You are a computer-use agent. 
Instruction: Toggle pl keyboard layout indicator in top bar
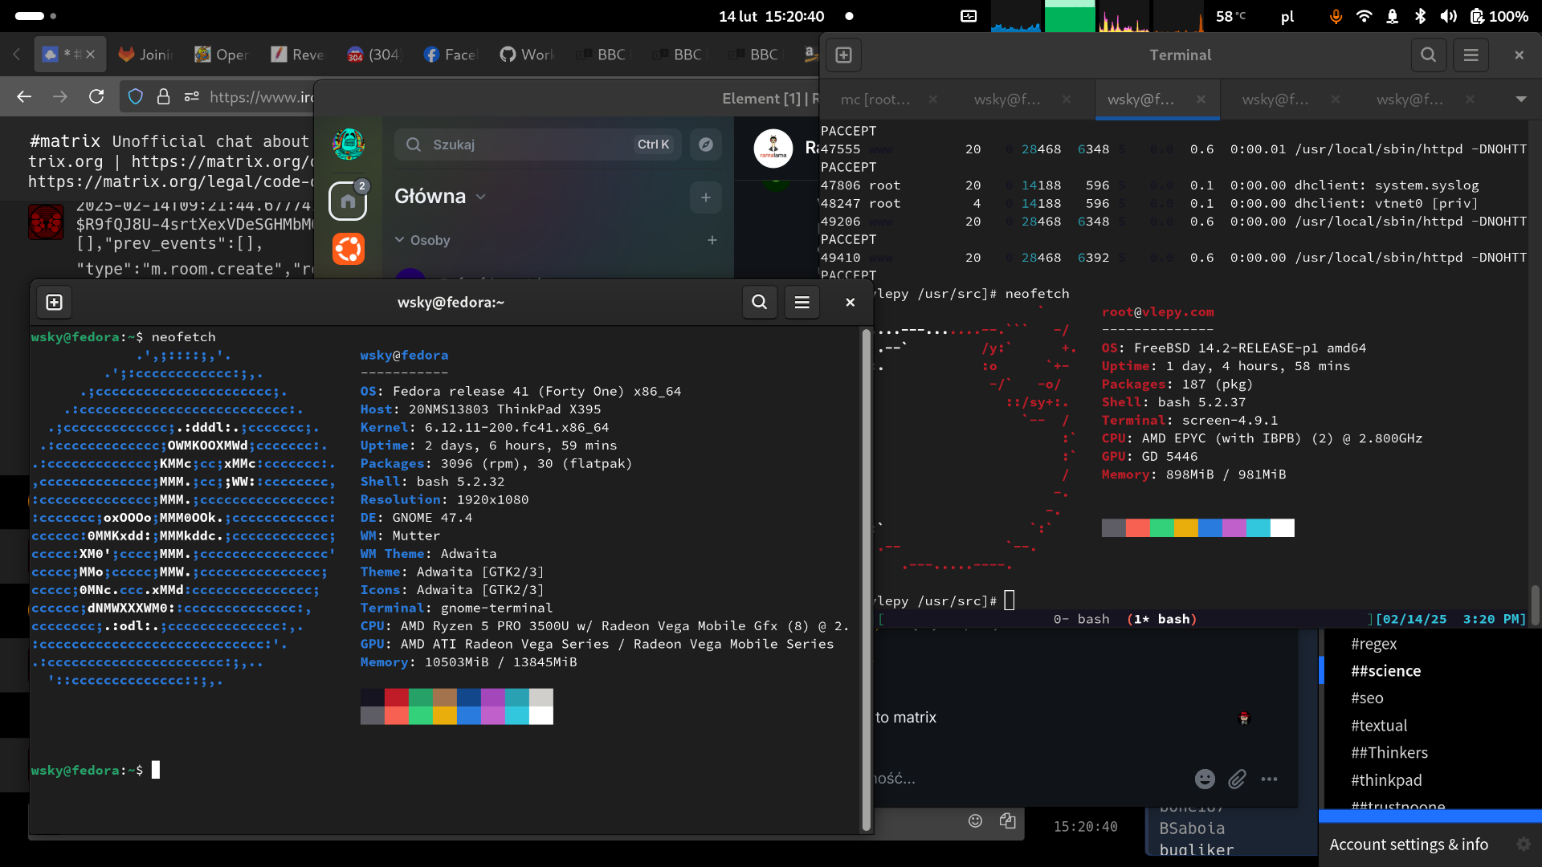click(1287, 17)
